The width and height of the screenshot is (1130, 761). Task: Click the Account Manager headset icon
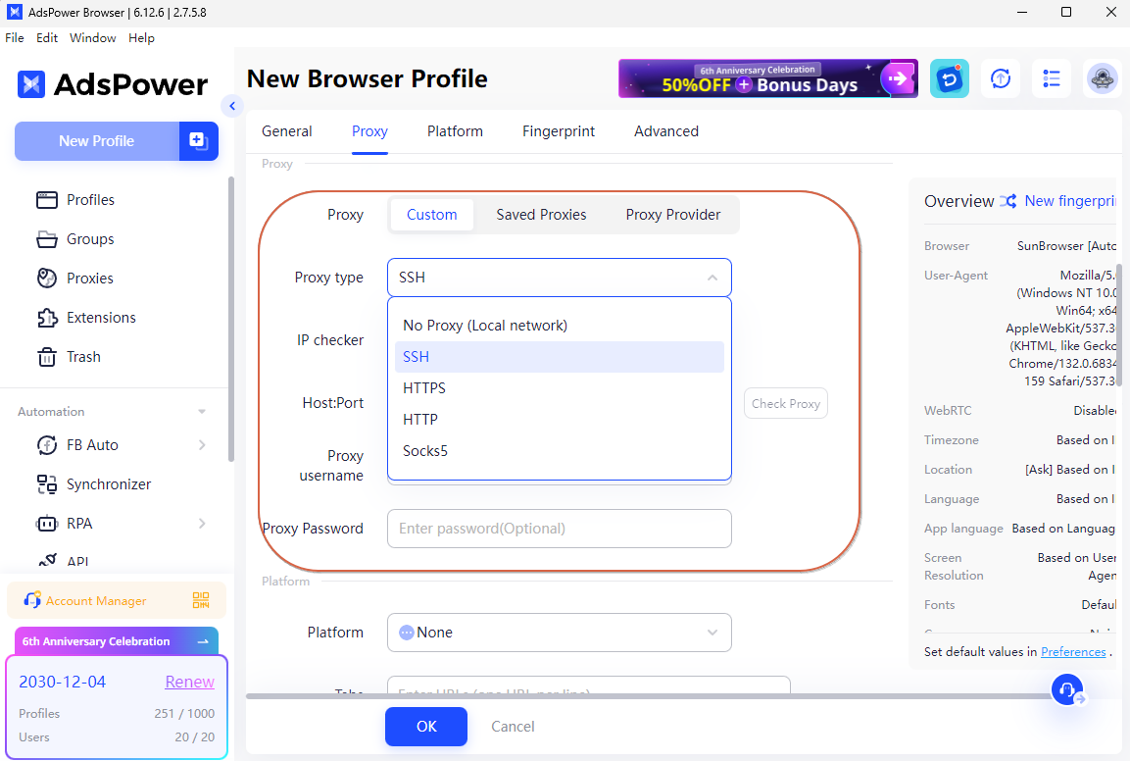(x=32, y=599)
